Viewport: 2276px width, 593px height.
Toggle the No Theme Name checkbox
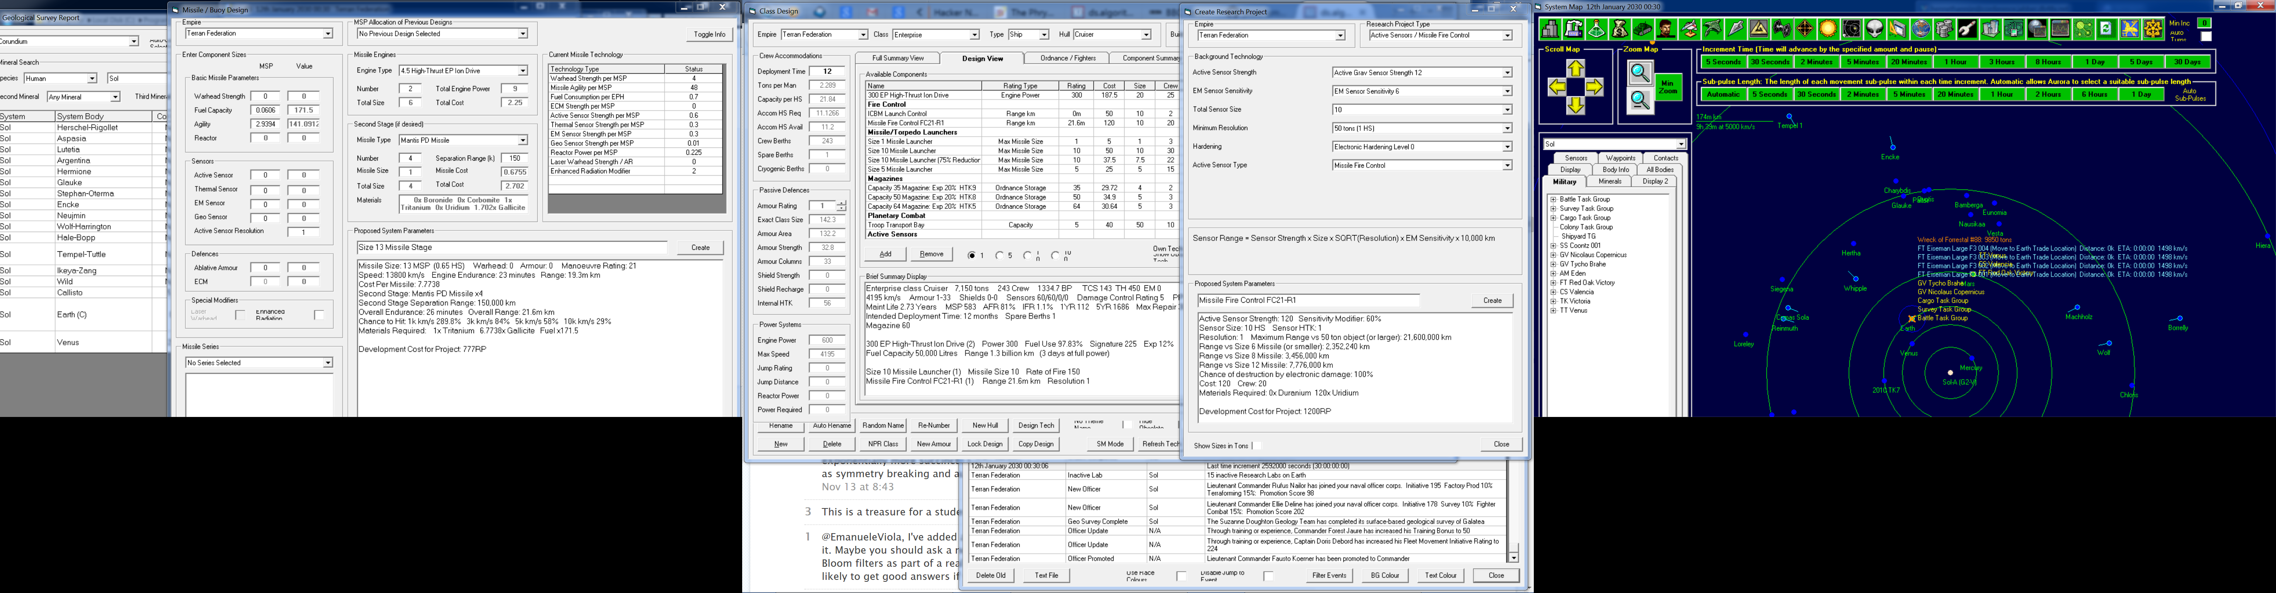[1128, 424]
